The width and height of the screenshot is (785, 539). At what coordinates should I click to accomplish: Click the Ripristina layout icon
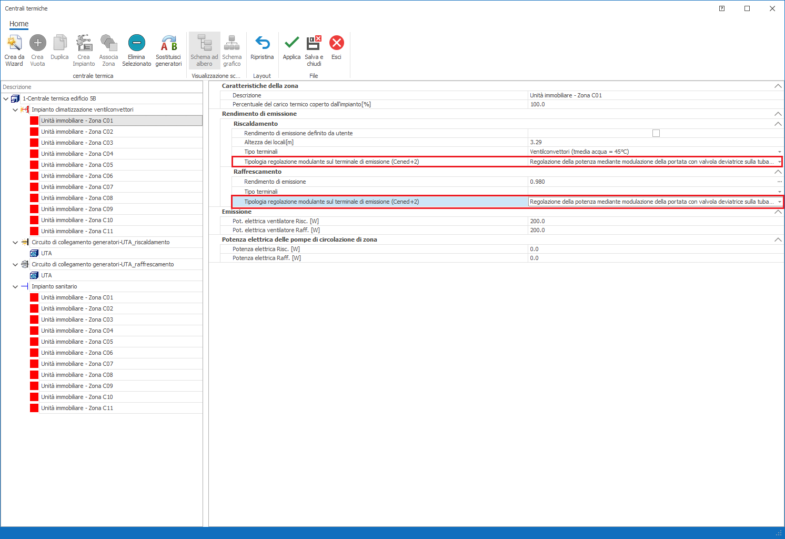(262, 43)
